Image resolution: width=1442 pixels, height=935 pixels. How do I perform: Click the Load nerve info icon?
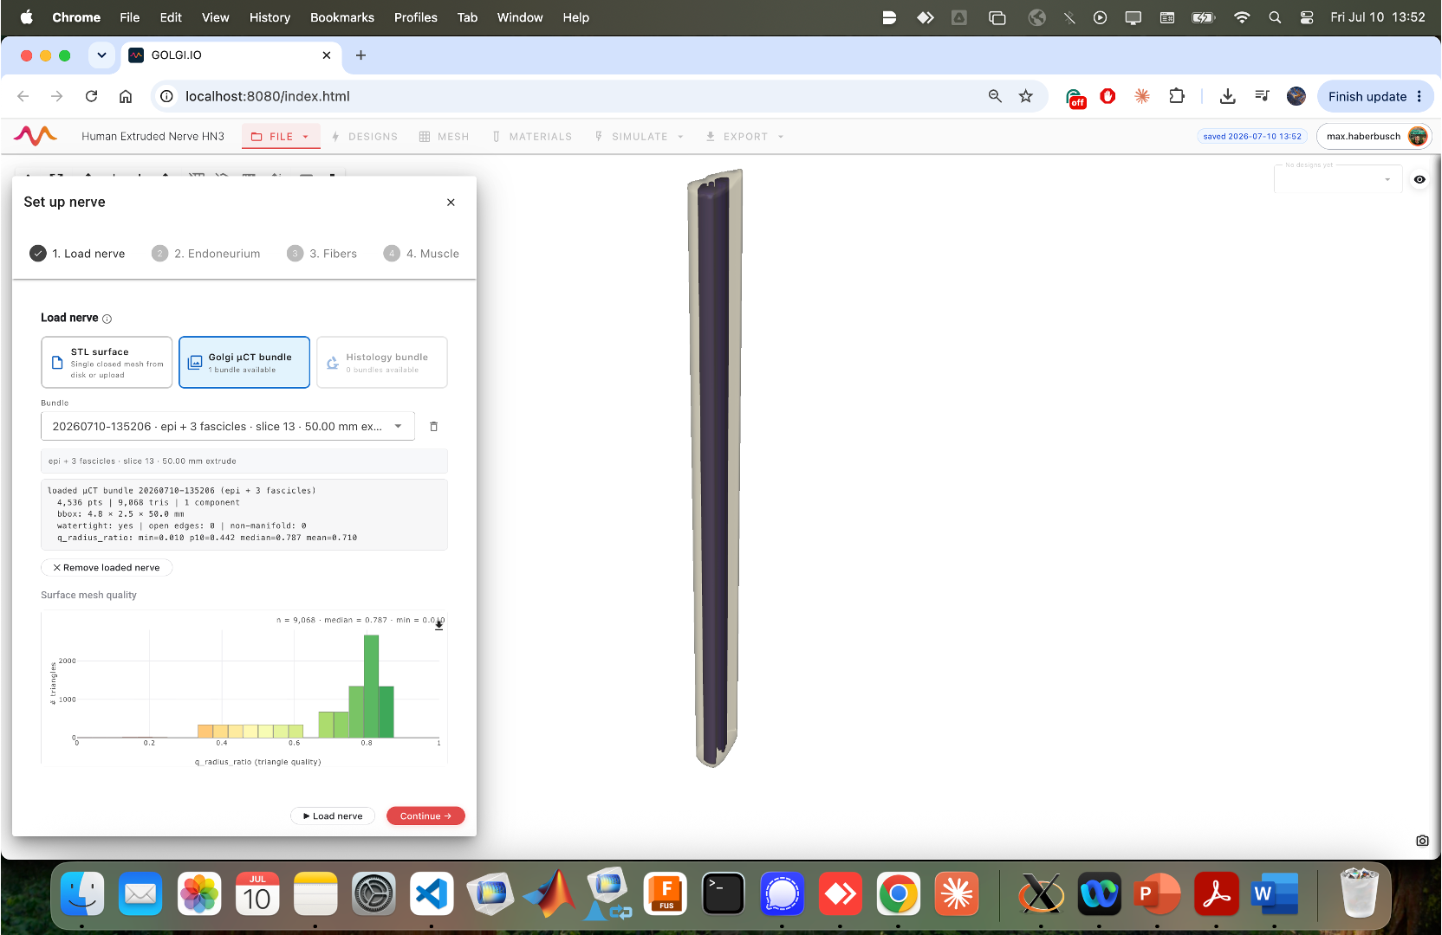(107, 319)
